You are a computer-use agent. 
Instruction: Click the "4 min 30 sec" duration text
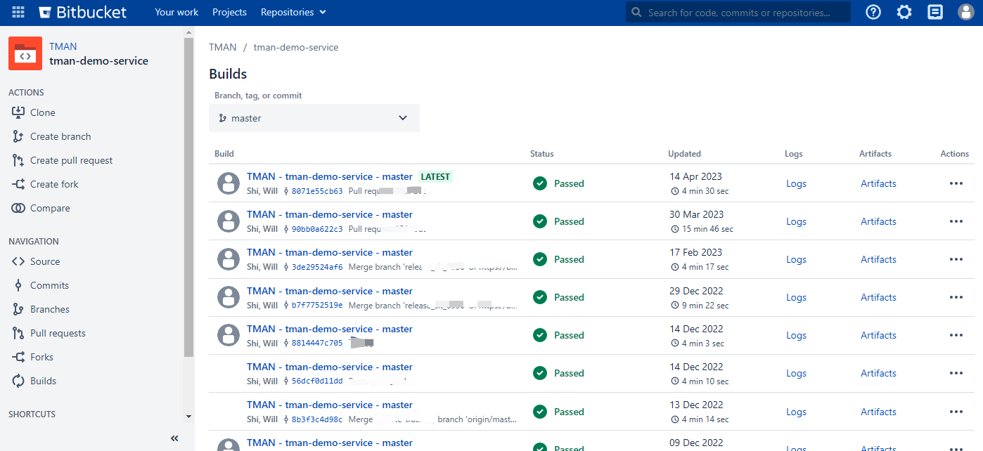[705, 191]
